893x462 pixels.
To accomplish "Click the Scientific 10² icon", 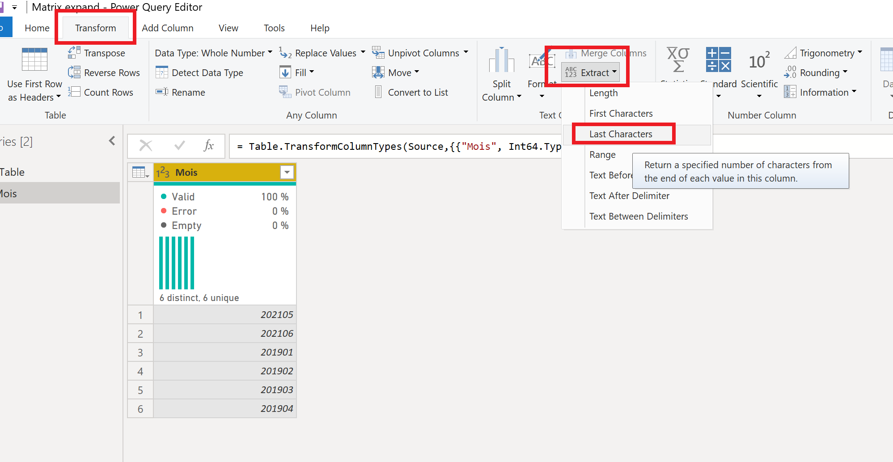I will tap(759, 61).
